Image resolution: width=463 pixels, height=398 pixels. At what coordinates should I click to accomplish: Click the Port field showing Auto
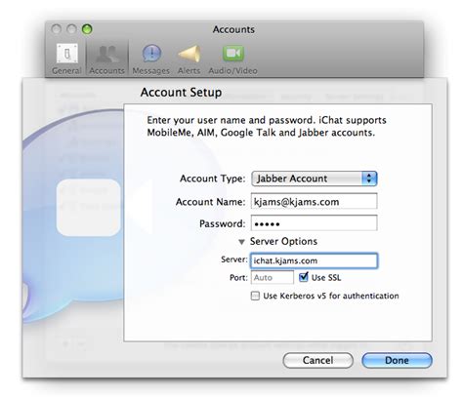click(273, 278)
